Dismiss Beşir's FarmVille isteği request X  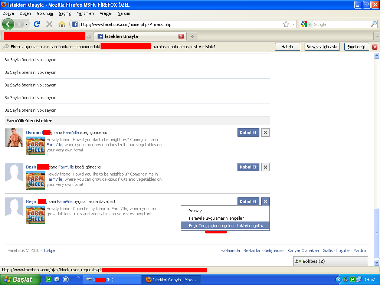click(x=265, y=167)
